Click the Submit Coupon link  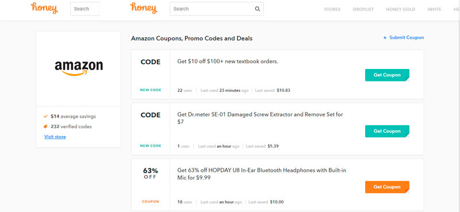pos(407,37)
